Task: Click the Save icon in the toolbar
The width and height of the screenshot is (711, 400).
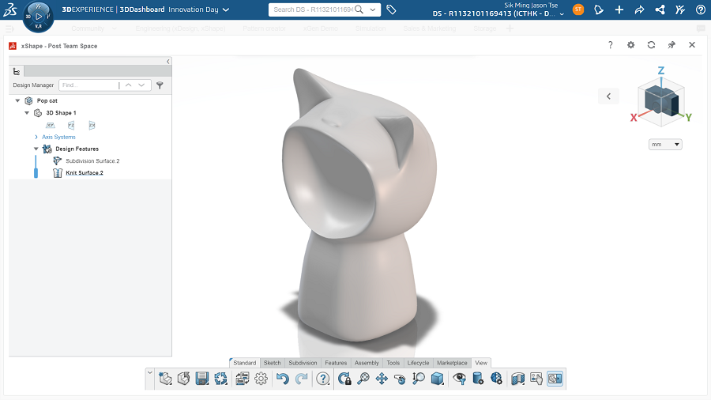Action: 202,379
